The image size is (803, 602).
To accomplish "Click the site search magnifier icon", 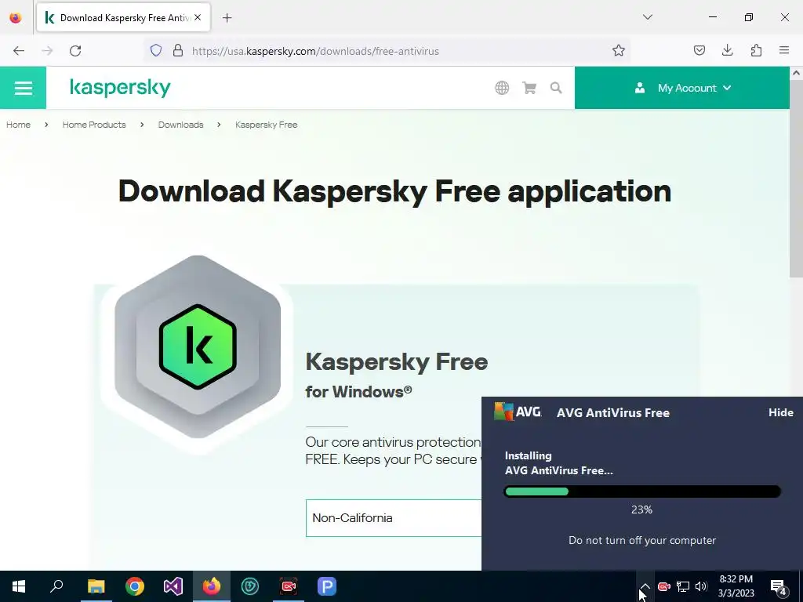I will pyautogui.click(x=556, y=88).
